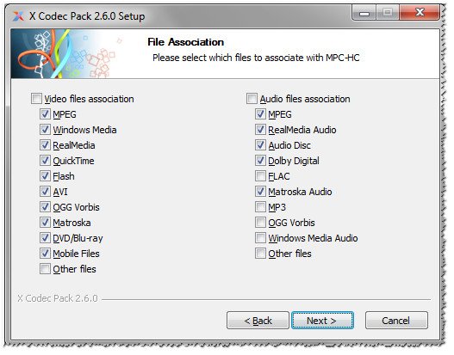Enable FLAC audio association

pos(260,176)
